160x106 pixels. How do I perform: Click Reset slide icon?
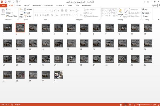25,13
